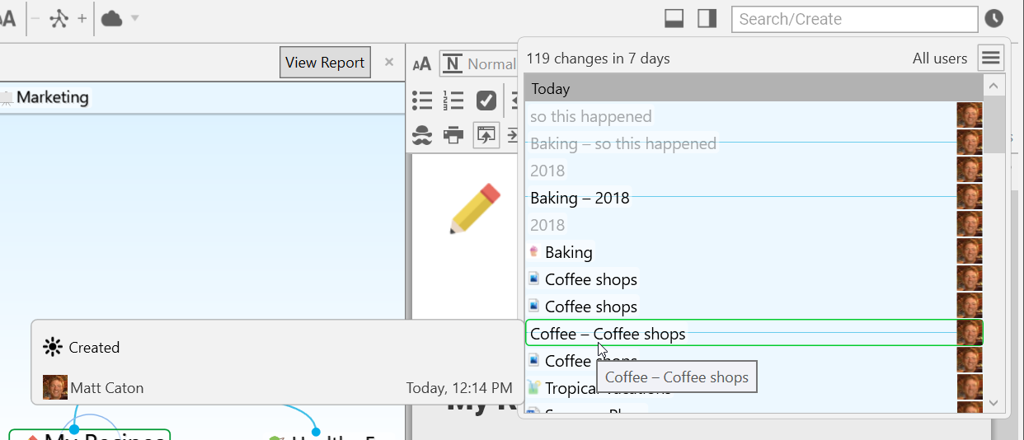Select the Baking entry in timeline

point(568,252)
